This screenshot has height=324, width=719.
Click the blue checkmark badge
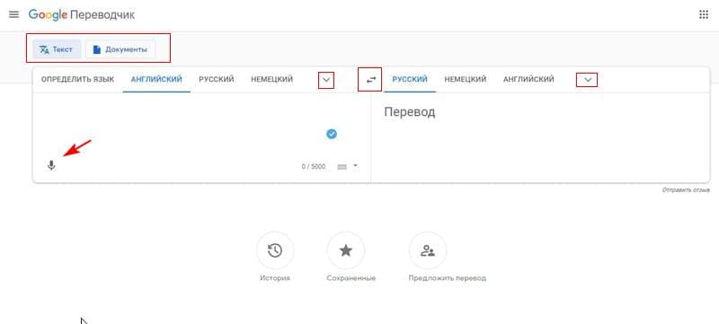click(x=332, y=134)
